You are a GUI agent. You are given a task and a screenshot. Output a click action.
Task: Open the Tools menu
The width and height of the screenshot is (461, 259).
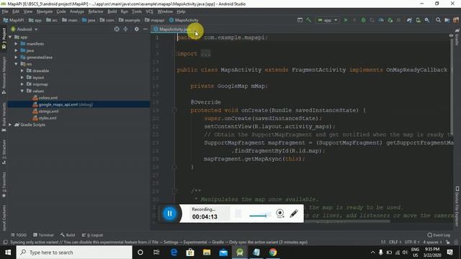pos(137,12)
